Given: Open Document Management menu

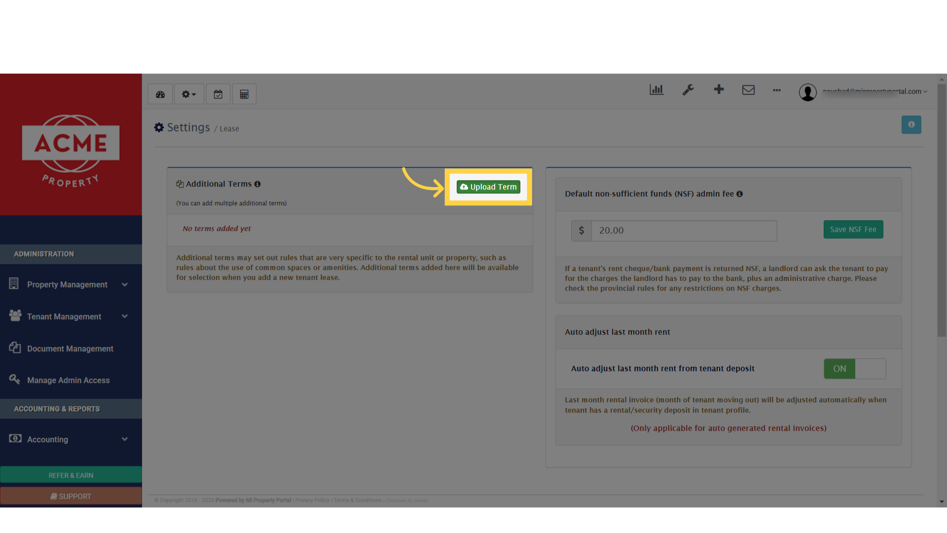Looking at the screenshot, I should (x=70, y=349).
